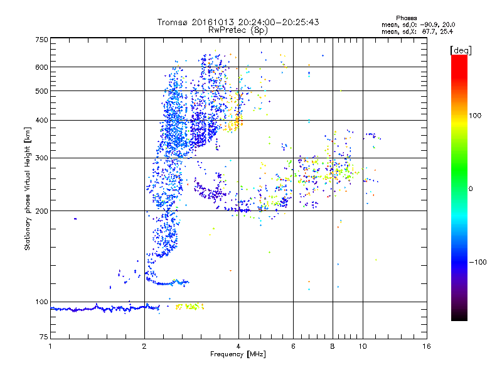Click the '600' height axis tick label

(41, 67)
